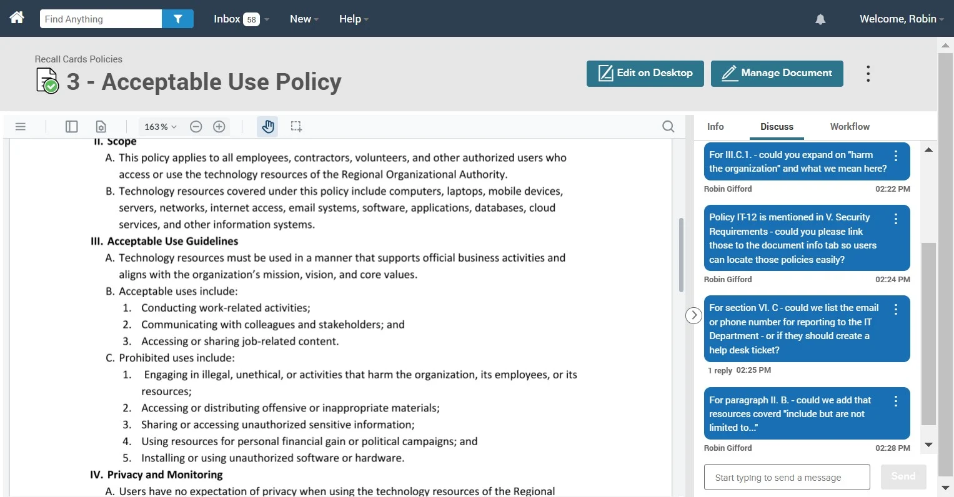This screenshot has width=954, height=497.
Task: Toggle the viewer sidebar panel icon
Action: point(72,127)
